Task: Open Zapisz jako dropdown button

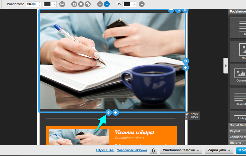Action: (219, 150)
